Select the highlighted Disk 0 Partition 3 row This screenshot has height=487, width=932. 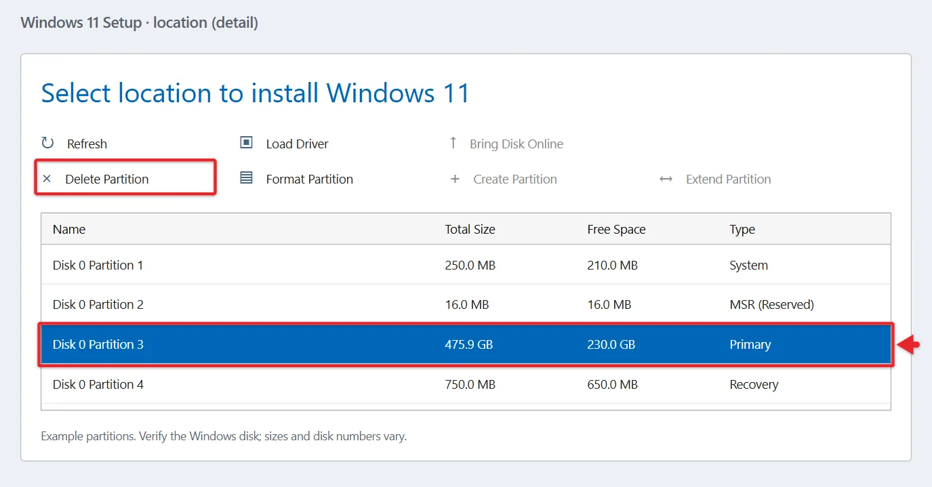coord(466,344)
